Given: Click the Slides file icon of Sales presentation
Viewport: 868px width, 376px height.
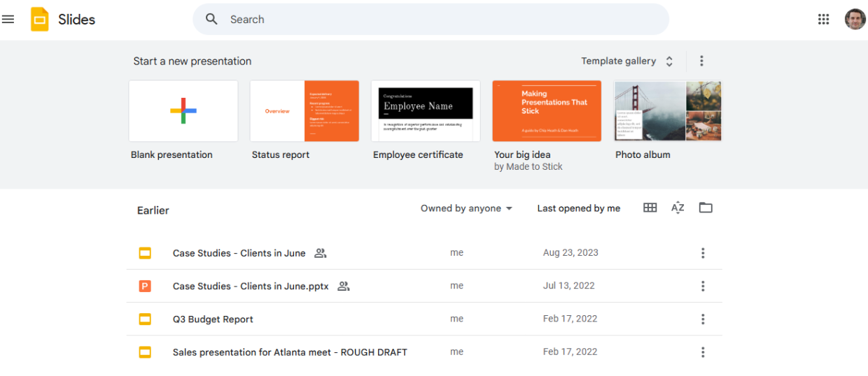Looking at the screenshot, I should [x=145, y=352].
